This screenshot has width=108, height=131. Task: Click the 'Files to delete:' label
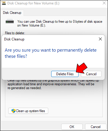[15, 33]
